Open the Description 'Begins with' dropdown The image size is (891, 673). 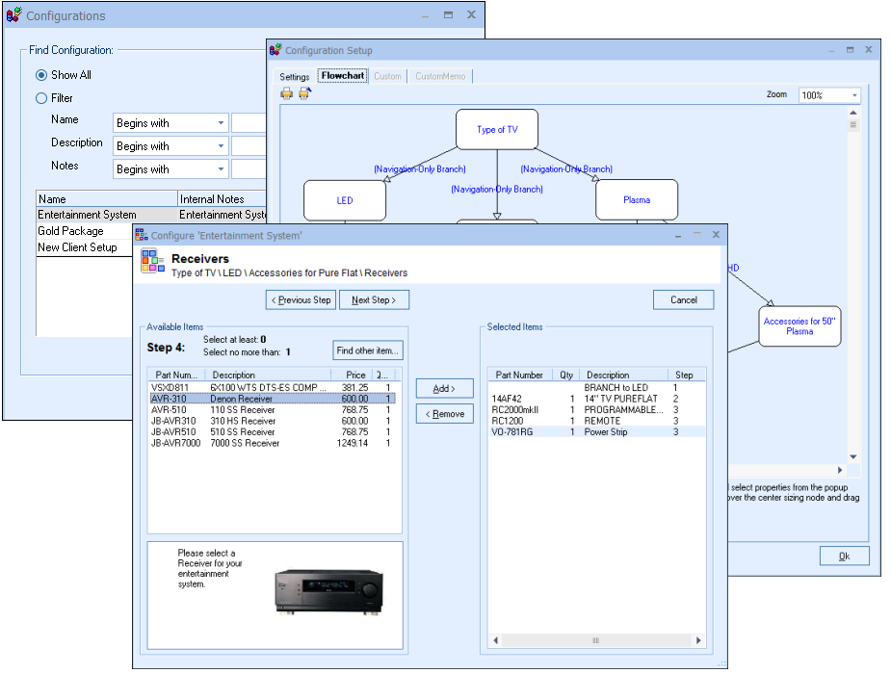(221, 146)
